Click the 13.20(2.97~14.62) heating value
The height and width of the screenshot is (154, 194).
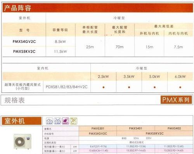tap(136, 151)
